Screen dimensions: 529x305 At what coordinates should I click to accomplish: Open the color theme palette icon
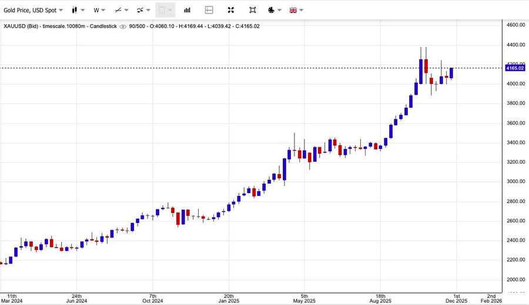[x=271, y=10]
